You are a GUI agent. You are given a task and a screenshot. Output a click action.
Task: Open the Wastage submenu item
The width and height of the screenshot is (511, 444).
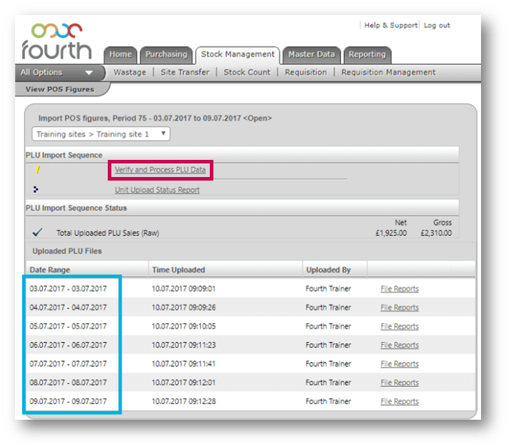click(129, 72)
